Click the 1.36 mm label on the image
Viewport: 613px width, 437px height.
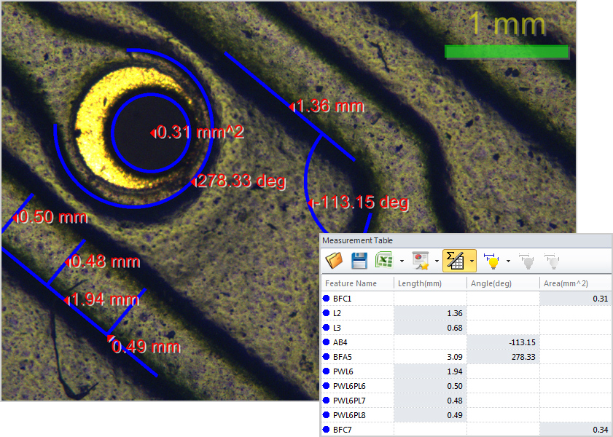pos(331,106)
